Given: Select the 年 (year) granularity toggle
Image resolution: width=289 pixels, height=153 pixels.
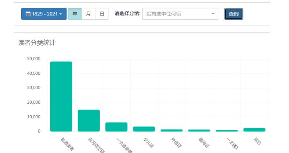Looking at the screenshot, I should pyautogui.click(x=75, y=14).
